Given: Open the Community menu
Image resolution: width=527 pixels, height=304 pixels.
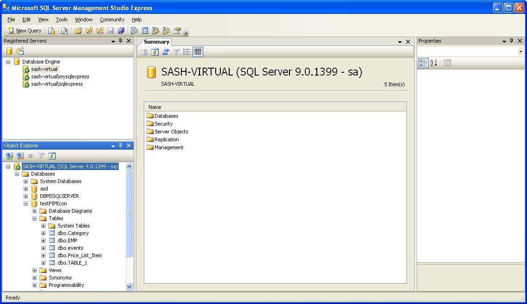Looking at the screenshot, I should click(x=112, y=19).
